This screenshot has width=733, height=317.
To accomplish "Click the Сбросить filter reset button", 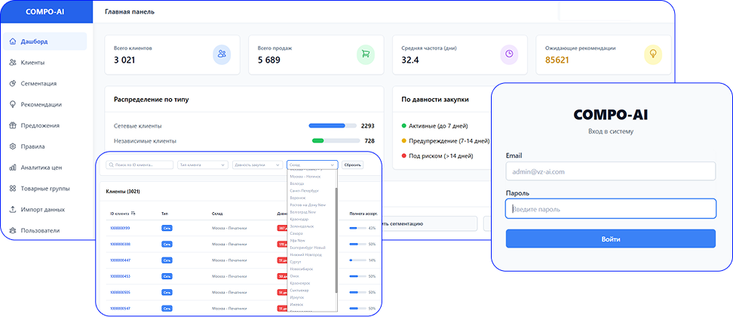I will coord(352,165).
